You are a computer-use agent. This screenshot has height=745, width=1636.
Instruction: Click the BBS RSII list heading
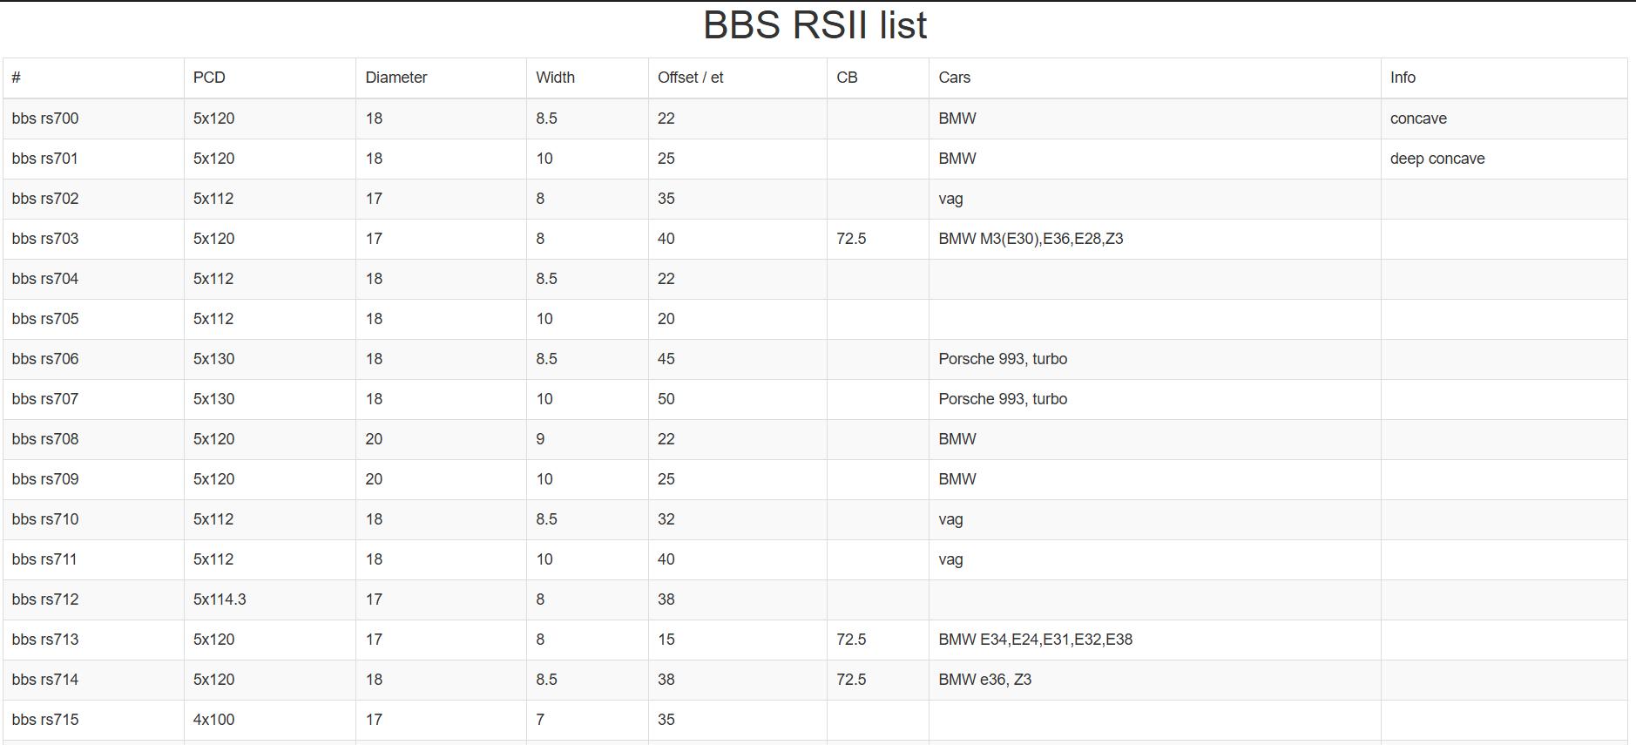(815, 24)
